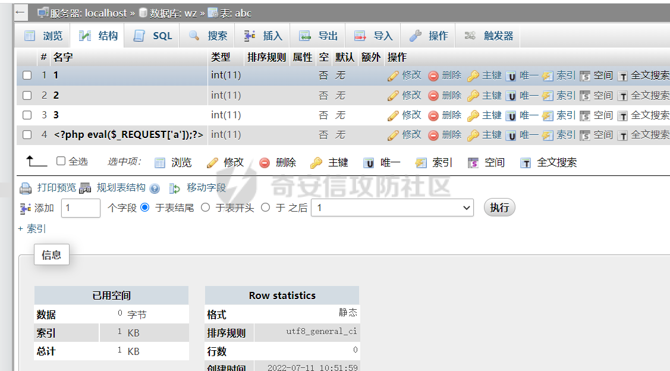Choose the 于表结尾 radio option
The height and width of the screenshot is (371, 670).
point(145,207)
